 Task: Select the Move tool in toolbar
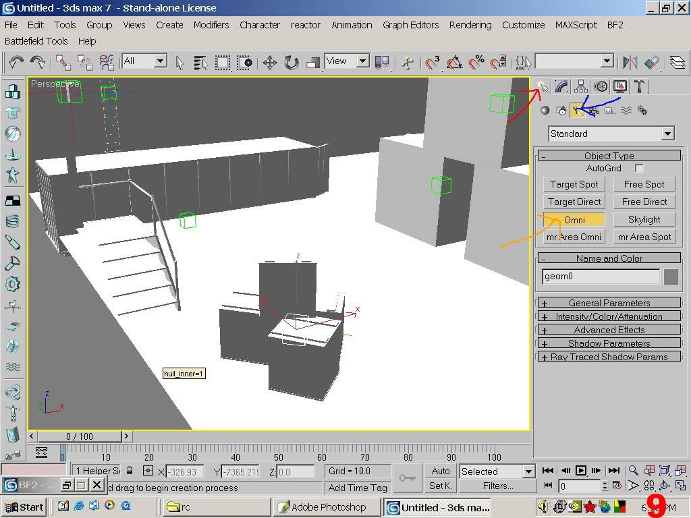[270, 63]
